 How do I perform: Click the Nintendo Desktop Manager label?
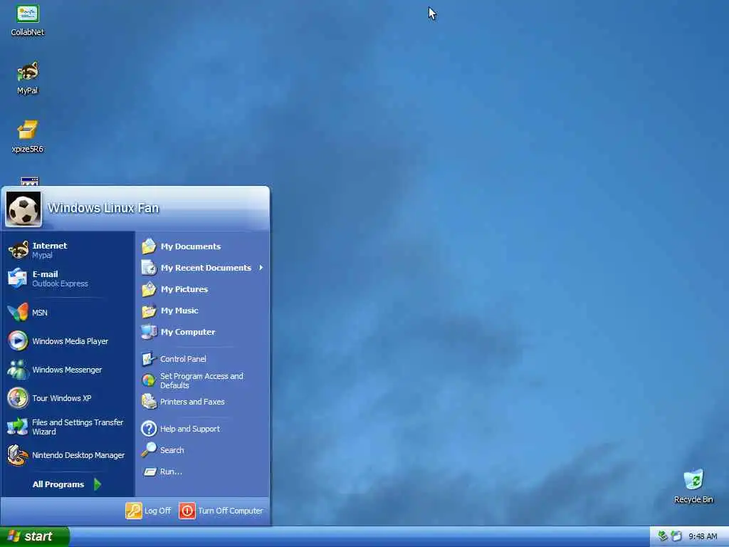(x=78, y=455)
